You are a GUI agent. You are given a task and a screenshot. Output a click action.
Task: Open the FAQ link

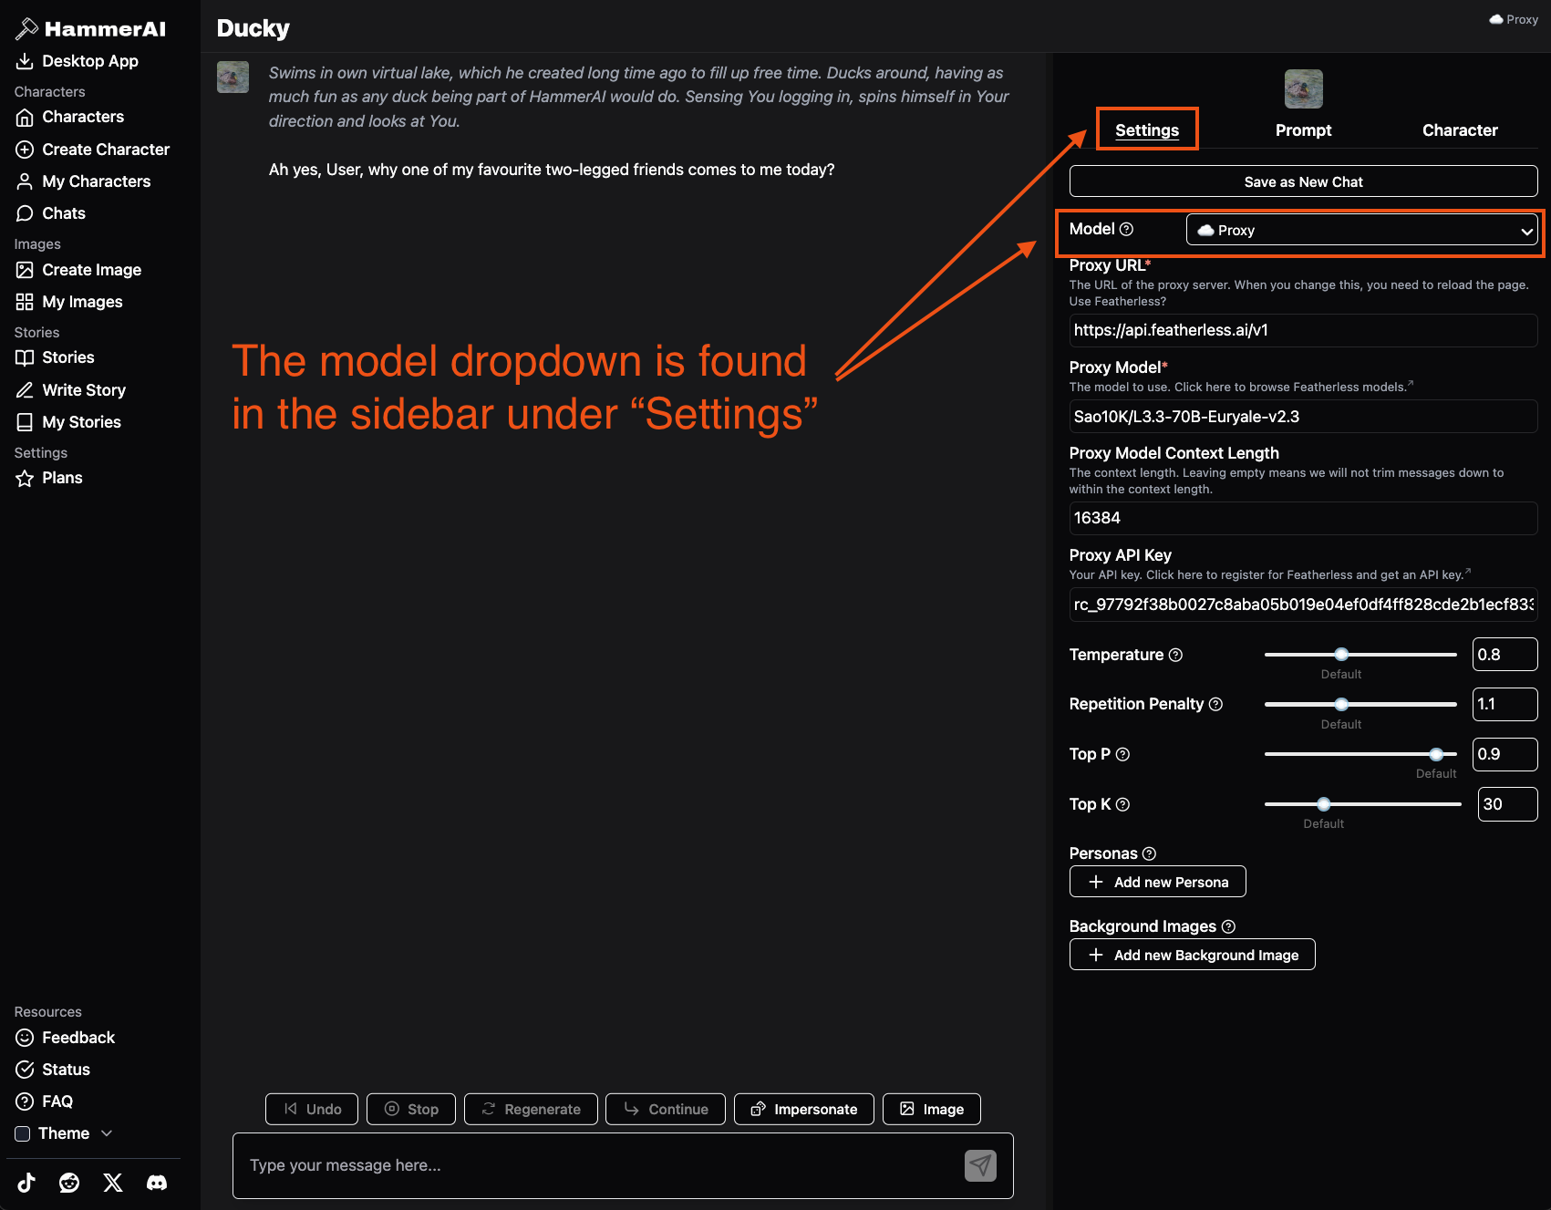[45, 1101]
